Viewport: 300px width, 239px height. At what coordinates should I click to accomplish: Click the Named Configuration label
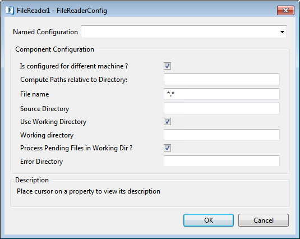45,32
